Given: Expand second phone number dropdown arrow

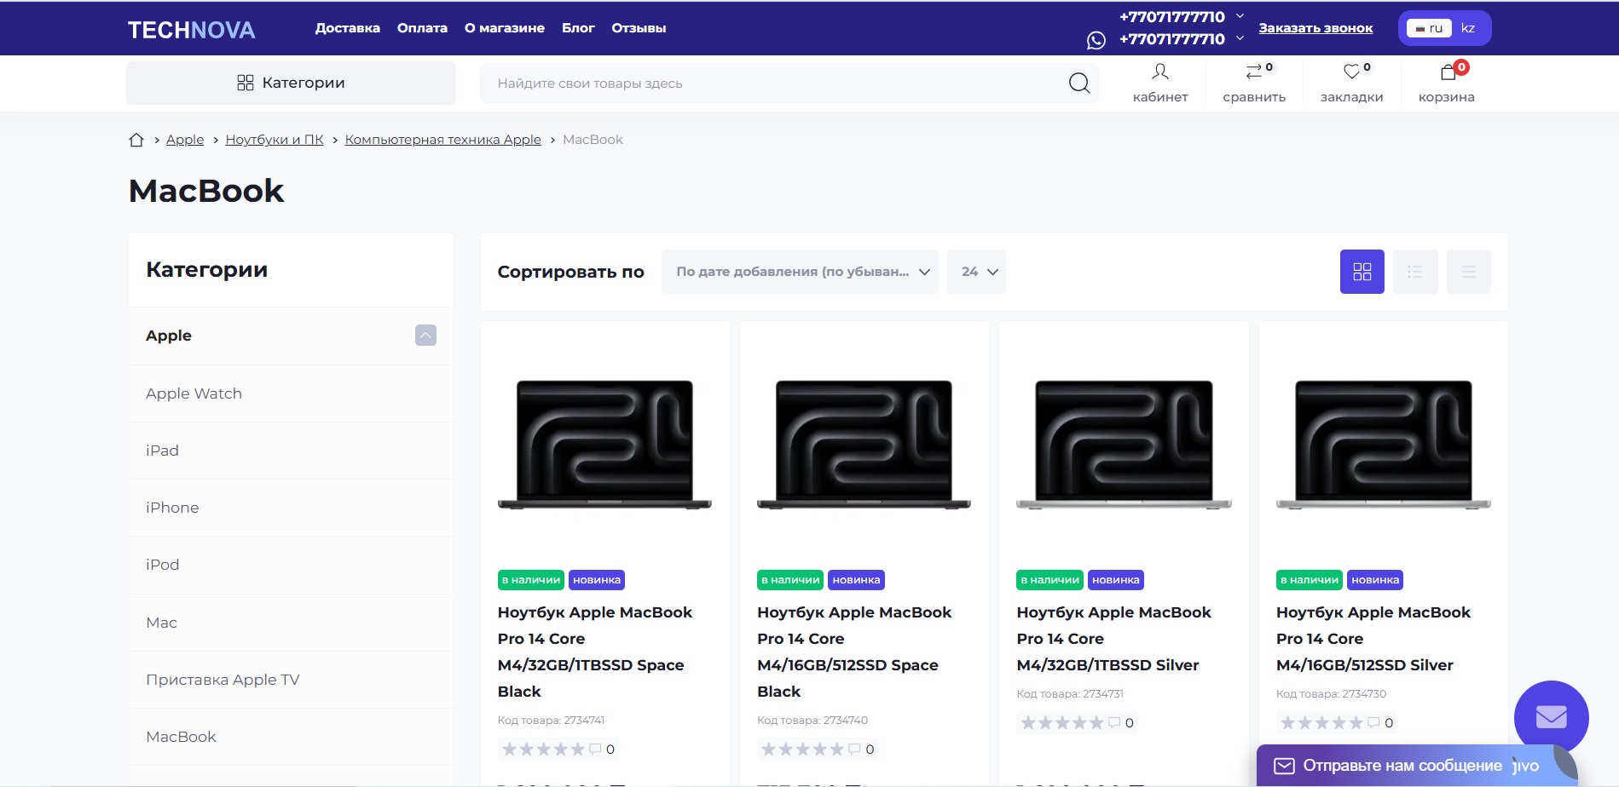Looking at the screenshot, I should pos(1240,38).
